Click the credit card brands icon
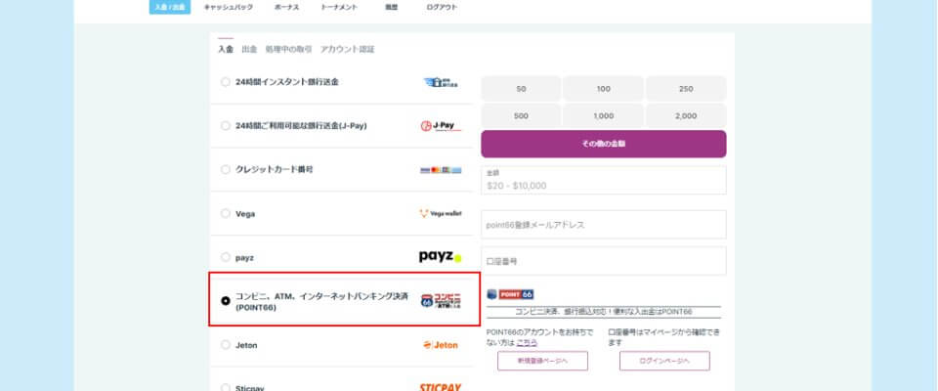The width and height of the screenshot is (938, 391). click(441, 170)
